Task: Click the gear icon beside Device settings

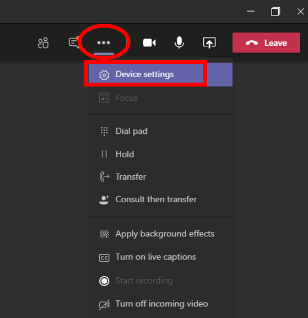Action: click(104, 75)
